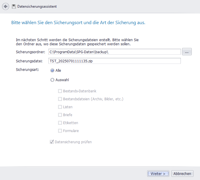Viewport: 200px width, 180px height.
Task: Click the Sicherungsordner label
Action: pos(30,52)
